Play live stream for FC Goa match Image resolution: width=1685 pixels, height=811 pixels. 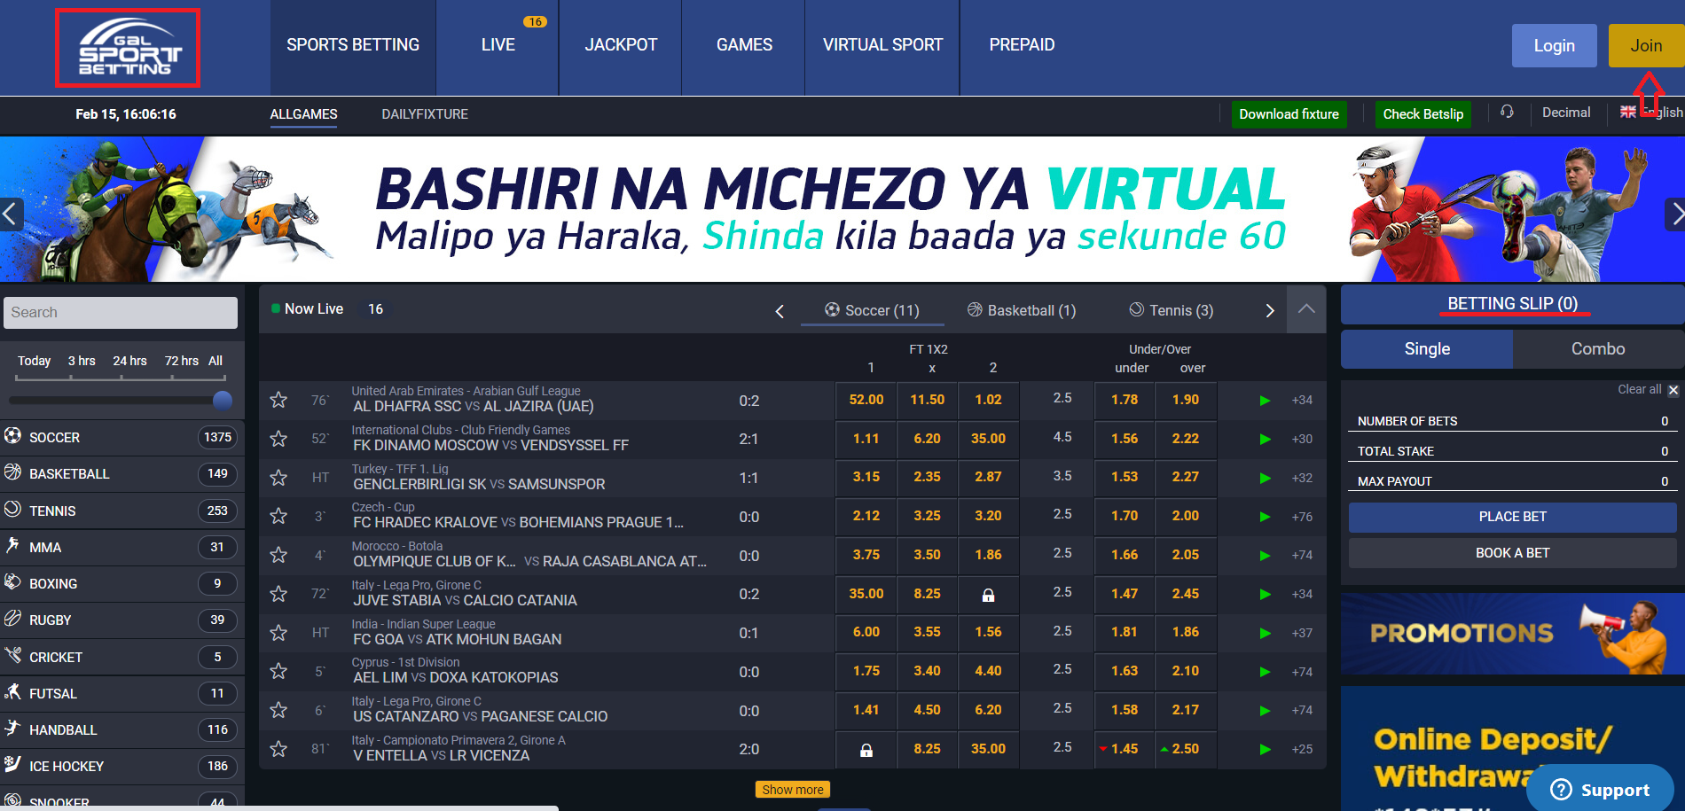(1266, 633)
